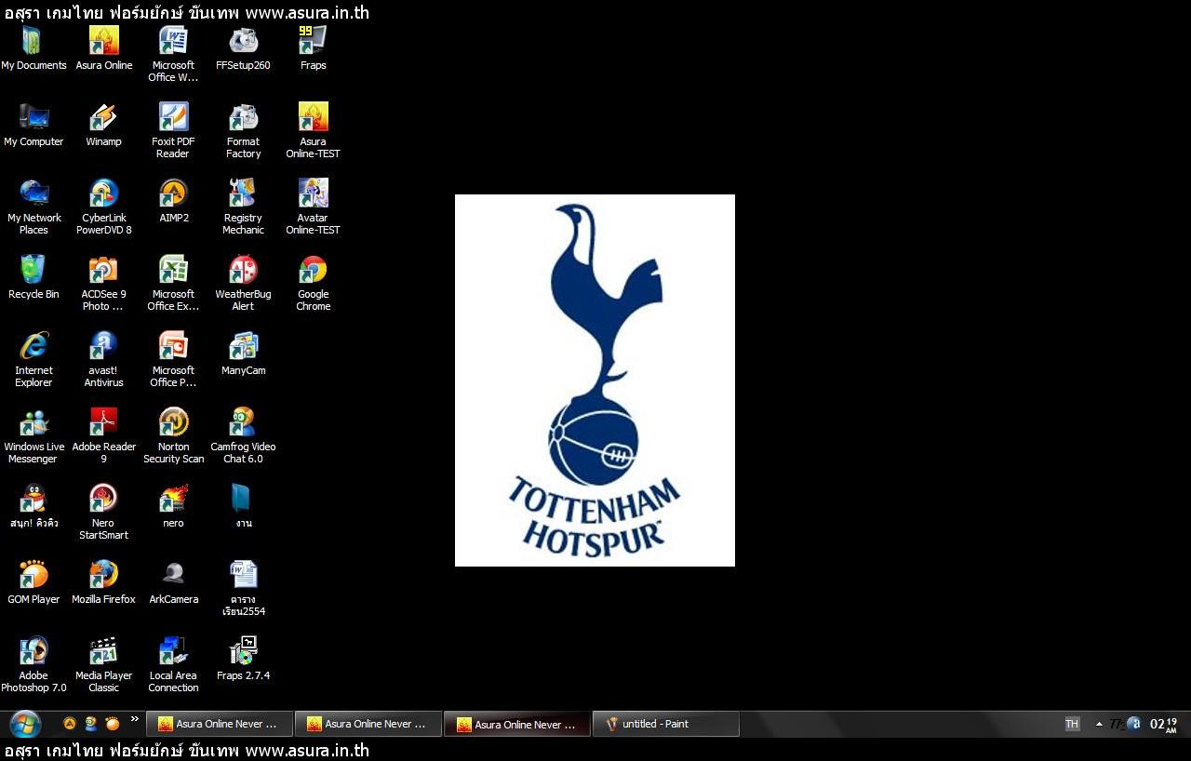This screenshot has width=1191, height=761.
Task: Launch the Asura Online desktop shortcut
Action: 103,48
